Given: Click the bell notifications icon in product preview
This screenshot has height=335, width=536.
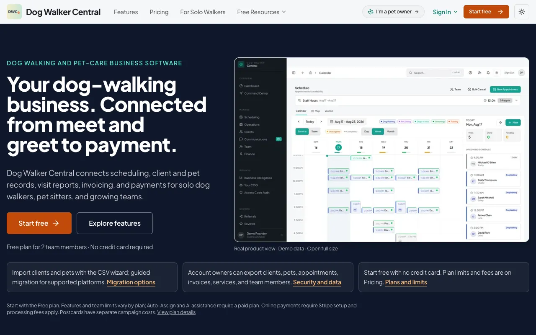Looking at the screenshot, I should click(x=488, y=72).
